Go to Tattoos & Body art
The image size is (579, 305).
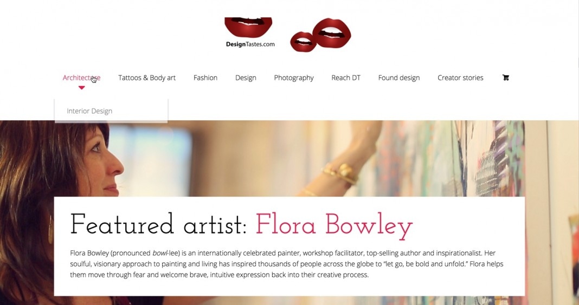coord(147,77)
